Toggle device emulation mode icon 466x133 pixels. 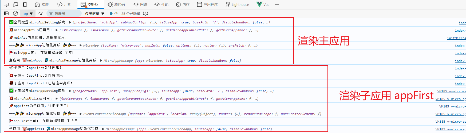pos(15,5)
